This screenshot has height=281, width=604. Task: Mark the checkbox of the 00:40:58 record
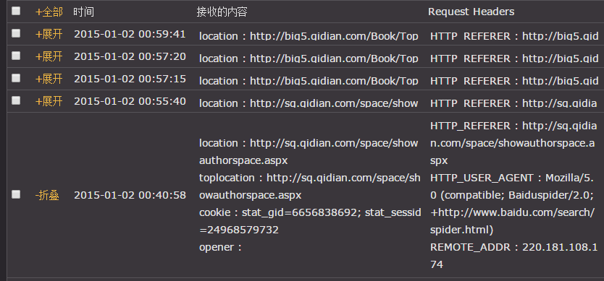[16, 194]
